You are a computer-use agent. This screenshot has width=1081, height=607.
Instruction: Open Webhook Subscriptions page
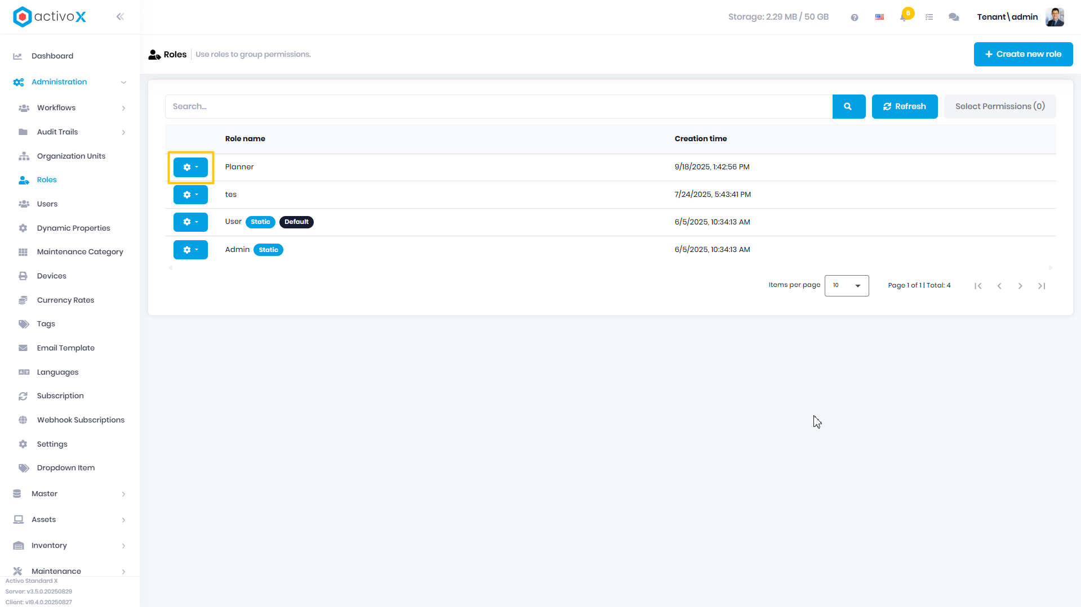[81, 420]
